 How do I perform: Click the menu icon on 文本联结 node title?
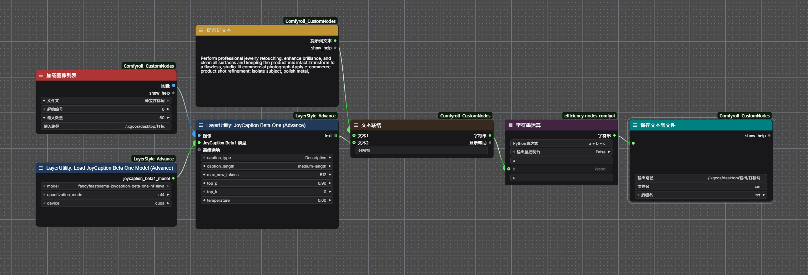(356, 125)
